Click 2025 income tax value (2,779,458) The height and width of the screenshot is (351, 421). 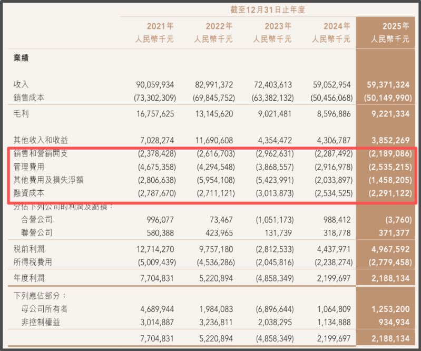pos(387,262)
